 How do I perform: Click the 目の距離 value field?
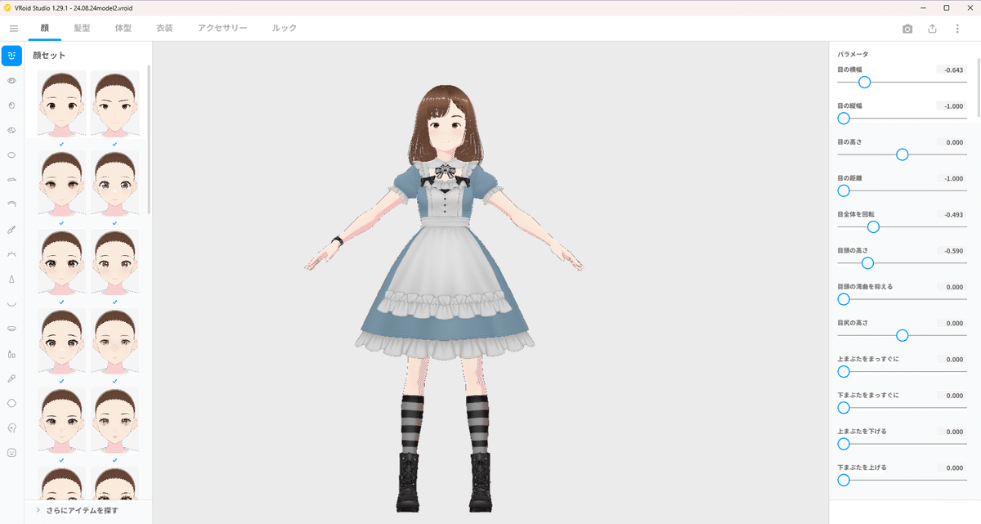952,178
